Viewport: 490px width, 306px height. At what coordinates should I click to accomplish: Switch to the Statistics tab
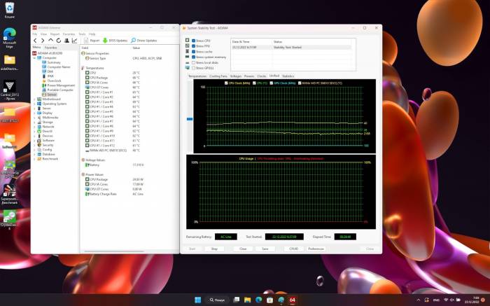pyautogui.click(x=288, y=76)
